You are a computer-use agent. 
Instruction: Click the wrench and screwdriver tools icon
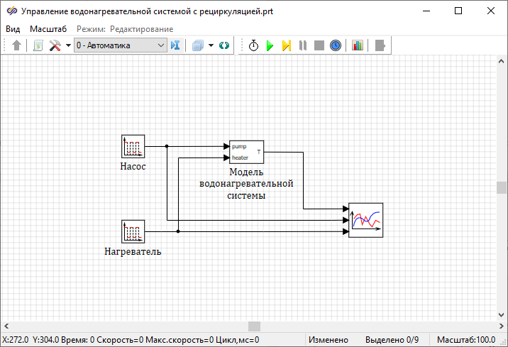pyautogui.click(x=55, y=45)
